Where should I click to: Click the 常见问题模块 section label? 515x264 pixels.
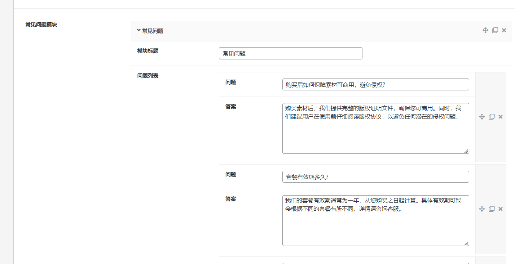(41, 24)
